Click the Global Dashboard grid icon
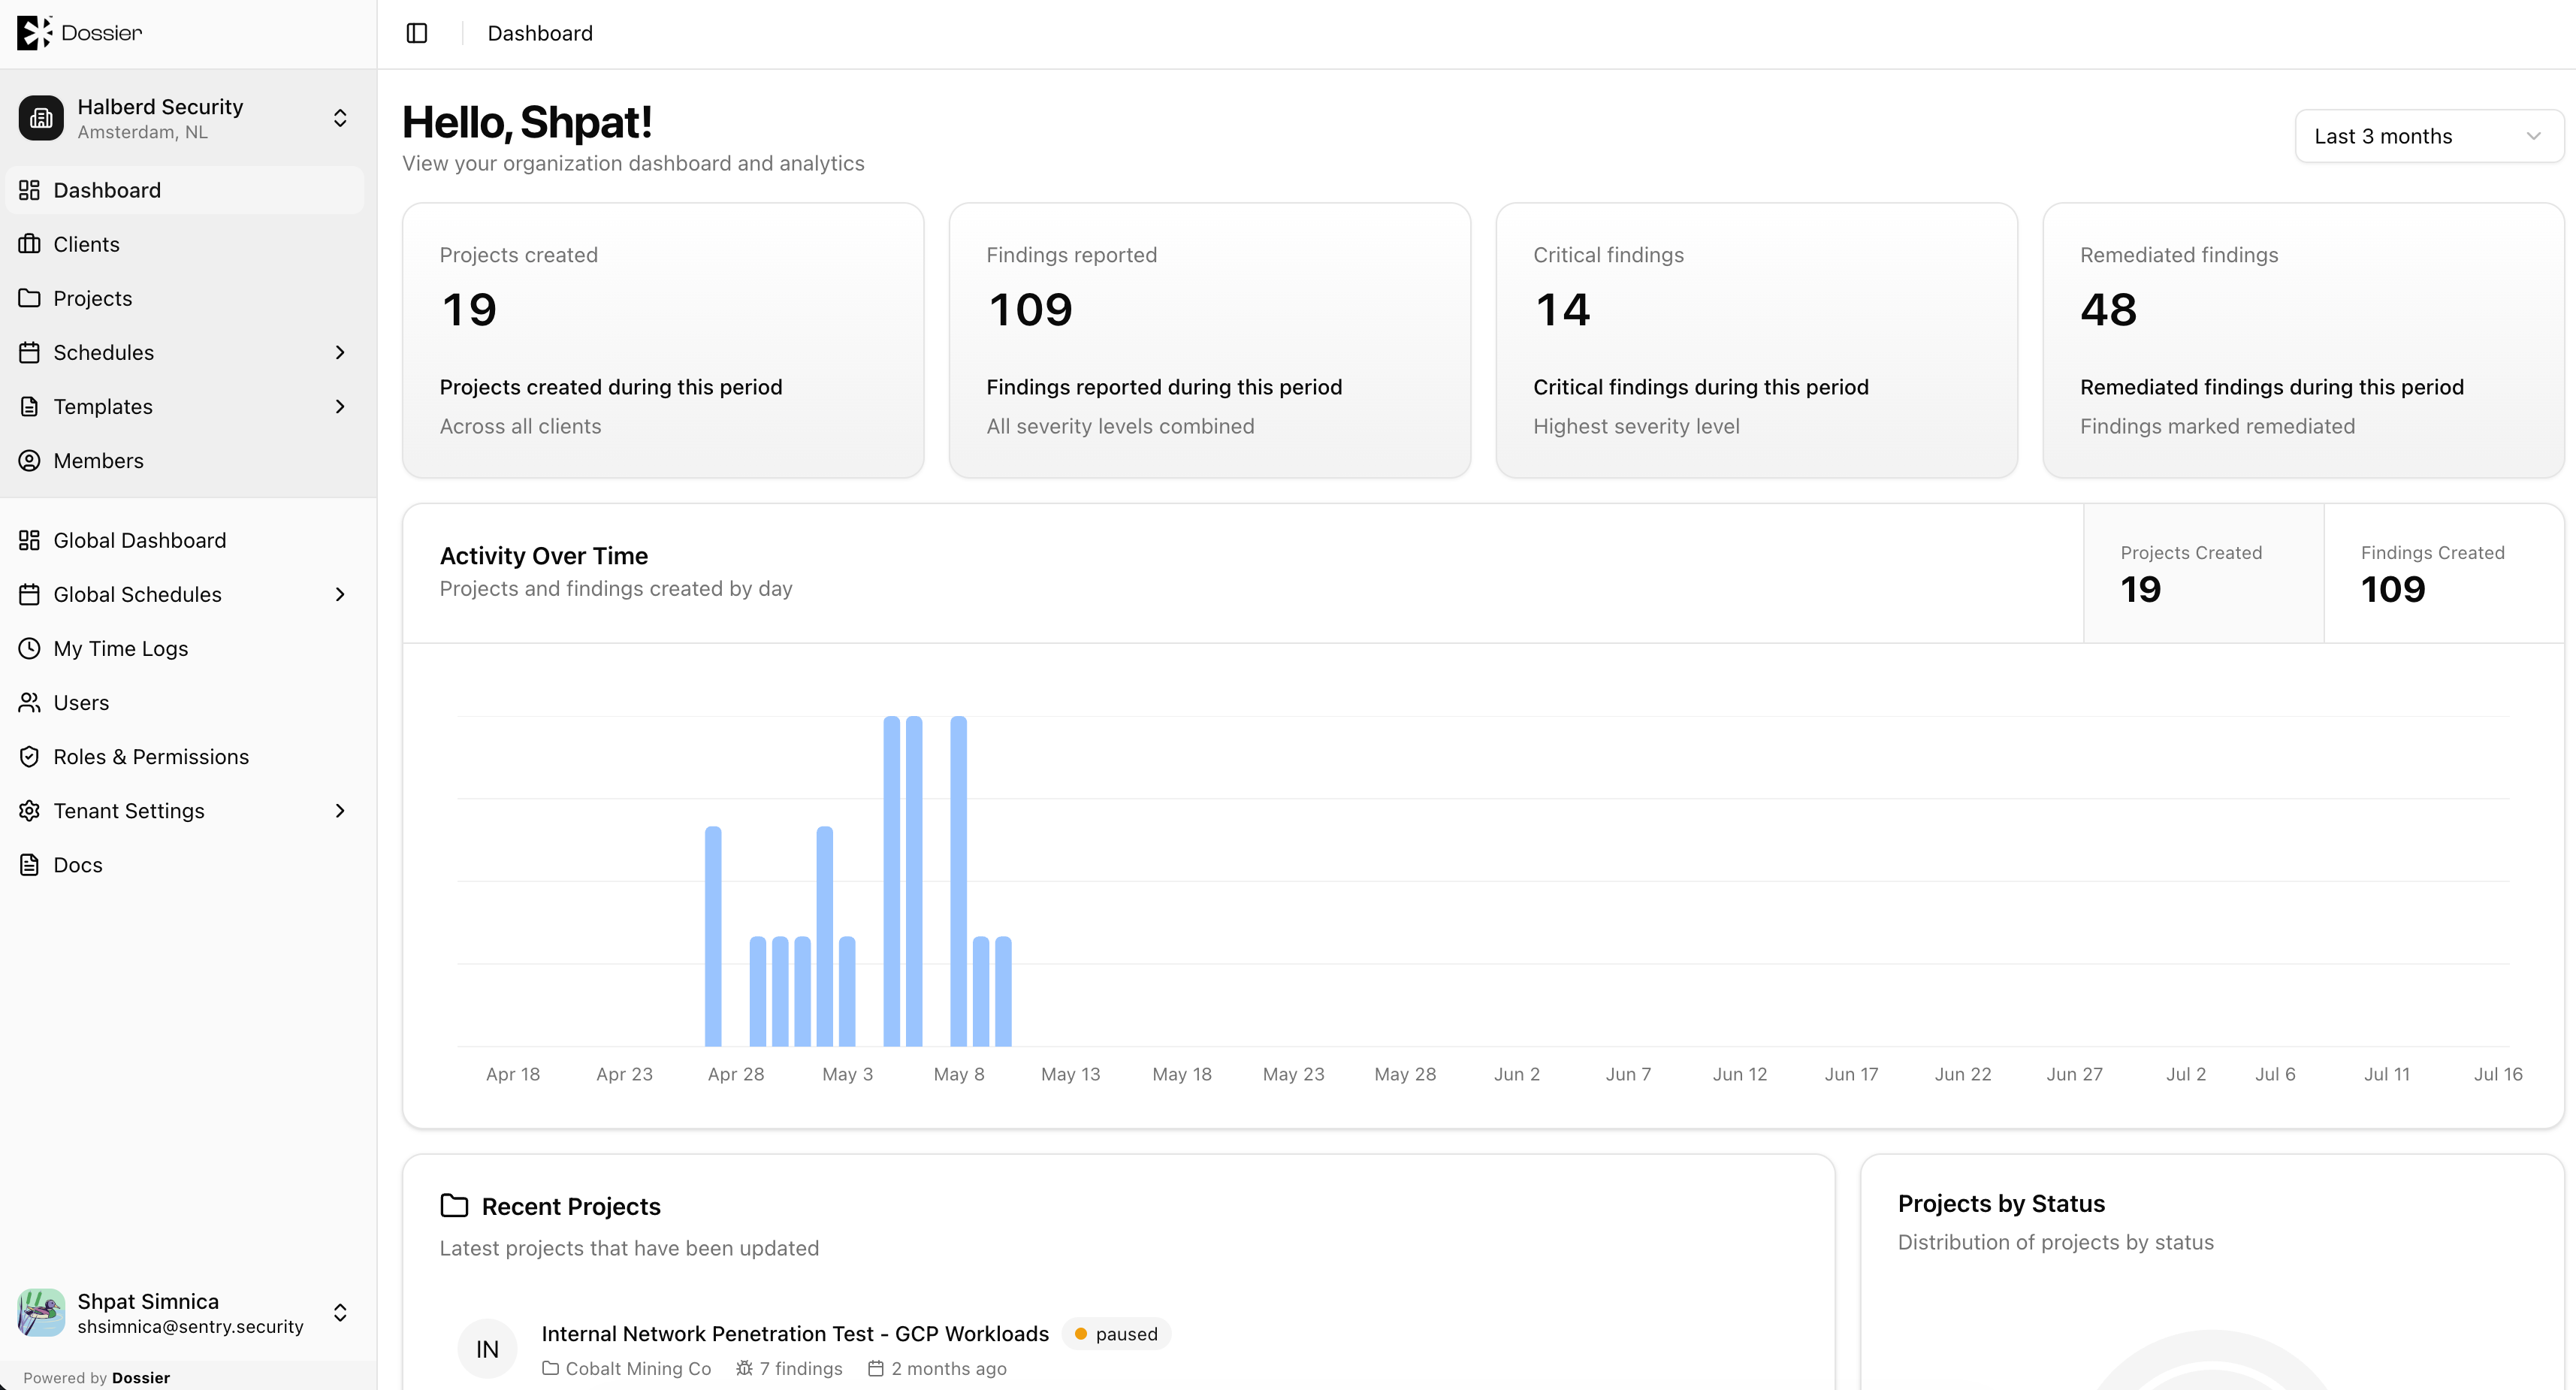2576x1390 pixels. click(x=29, y=540)
